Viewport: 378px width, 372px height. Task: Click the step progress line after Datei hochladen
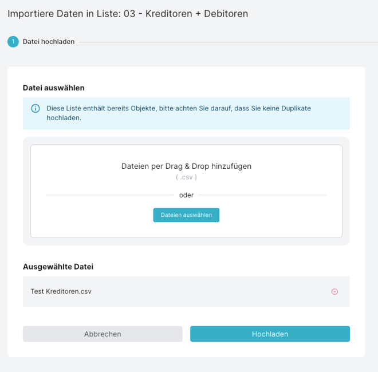(229, 42)
